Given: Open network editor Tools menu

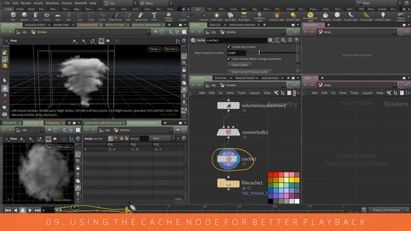Looking at the screenshot, I should click(241, 93).
